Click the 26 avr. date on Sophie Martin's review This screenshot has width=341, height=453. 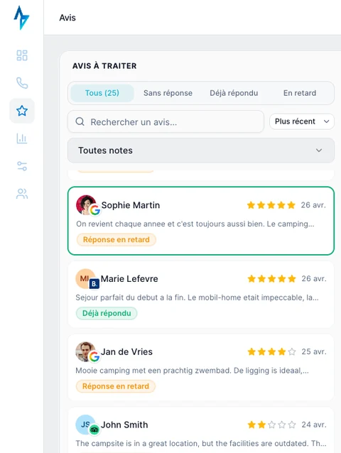313,205
